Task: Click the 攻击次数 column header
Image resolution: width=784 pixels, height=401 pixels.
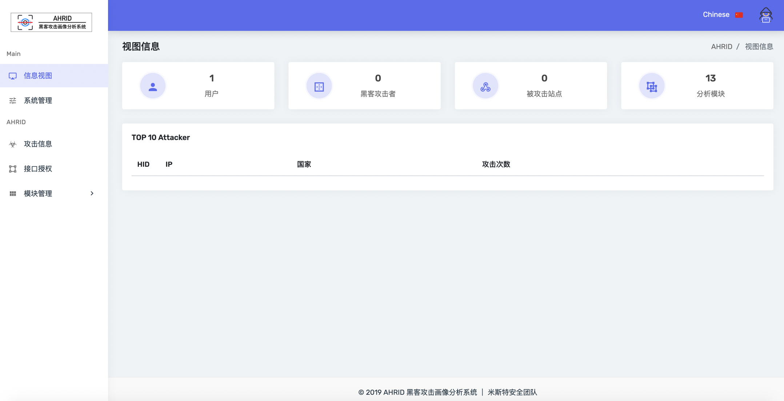Action: tap(496, 164)
